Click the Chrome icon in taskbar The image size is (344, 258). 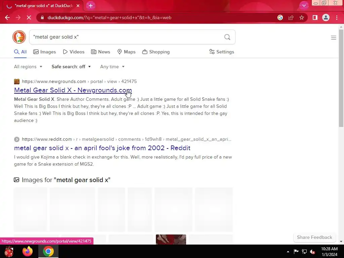pos(48,251)
